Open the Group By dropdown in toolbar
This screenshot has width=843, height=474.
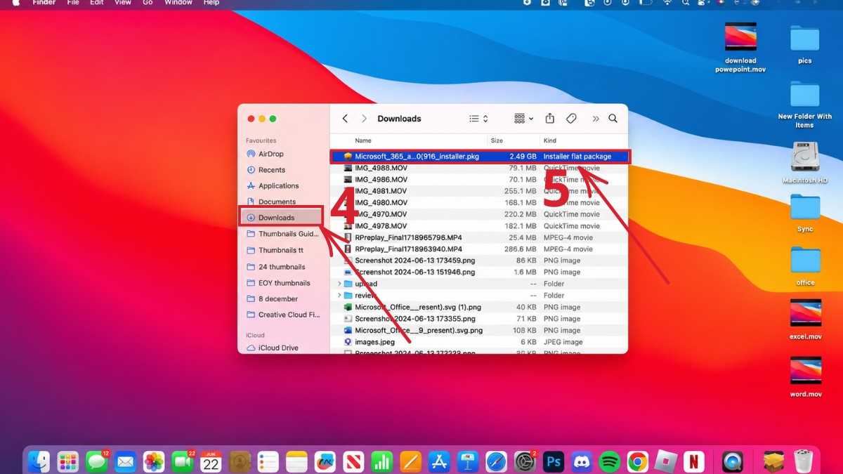pos(523,119)
